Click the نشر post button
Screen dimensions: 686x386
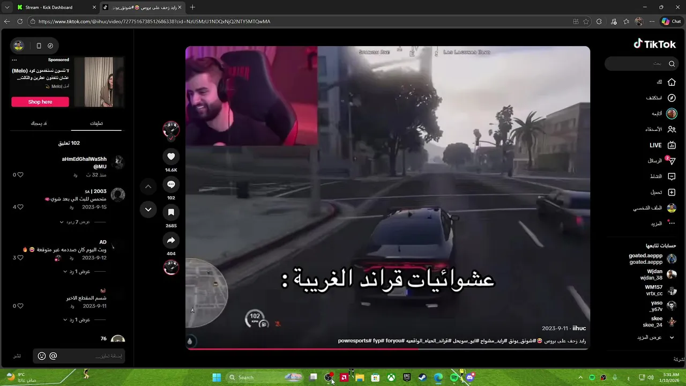click(17, 356)
